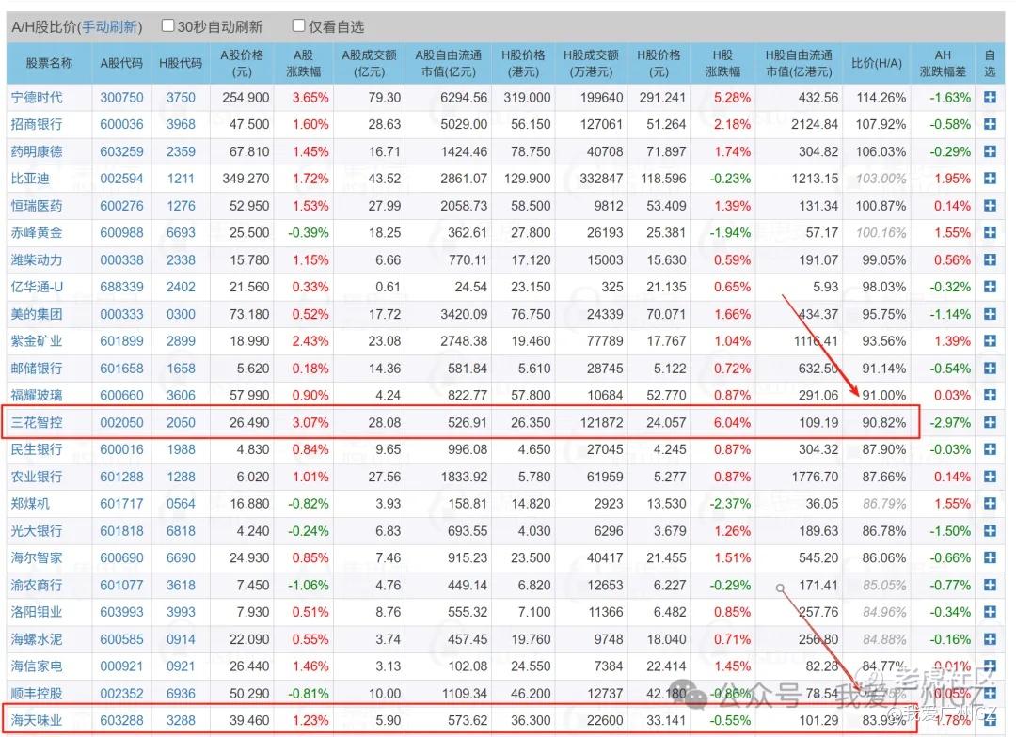Open the 比亚迪 stock name link

tap(30, 179)
